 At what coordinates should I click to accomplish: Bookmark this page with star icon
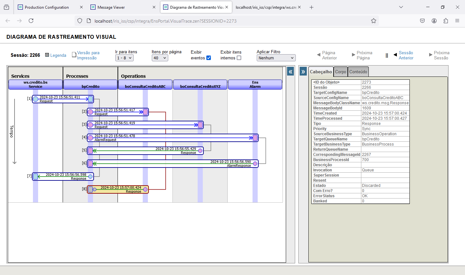[374, 21]
